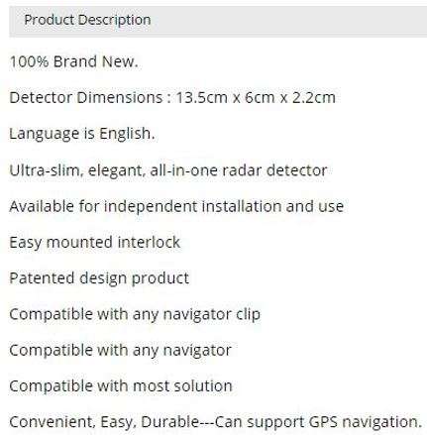Viewport: 427px width, 435px height.
Task: Click the Product Description header tab
Action: click(87, 20)
